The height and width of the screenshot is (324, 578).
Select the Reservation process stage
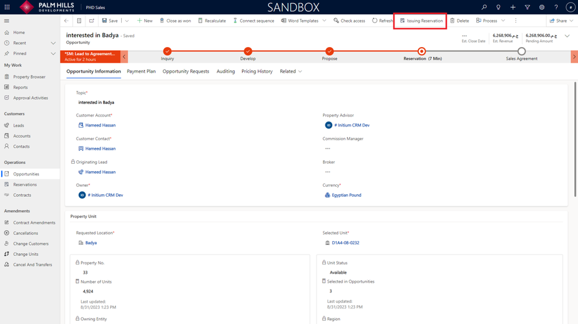[x=422, y=51]
